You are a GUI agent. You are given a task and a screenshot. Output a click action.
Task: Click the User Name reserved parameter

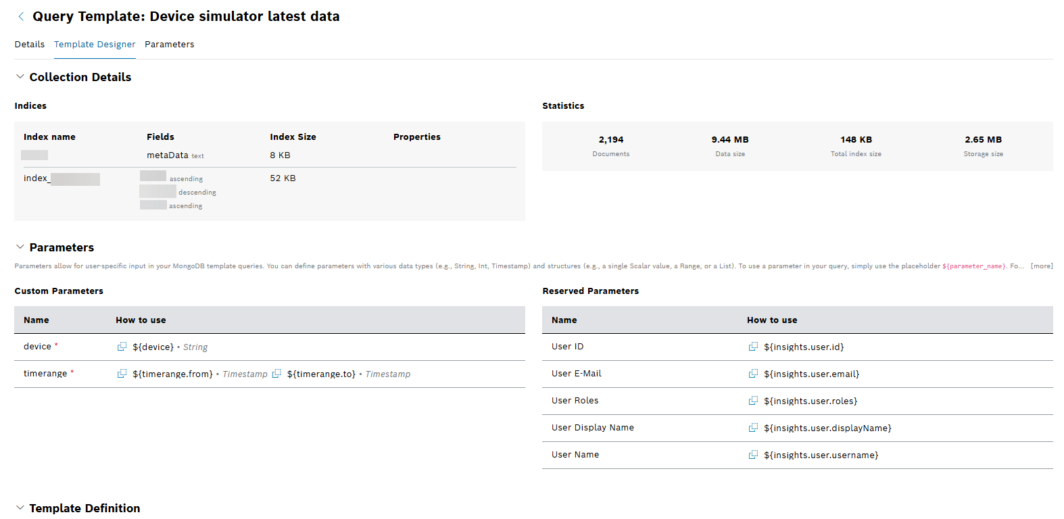575,455
